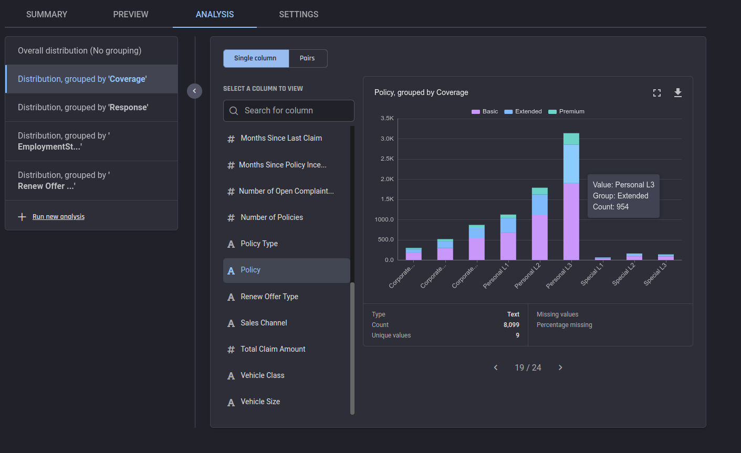741x453 pixels.
Task: Select the ANALYSIS tab
Action: (215, 14)
